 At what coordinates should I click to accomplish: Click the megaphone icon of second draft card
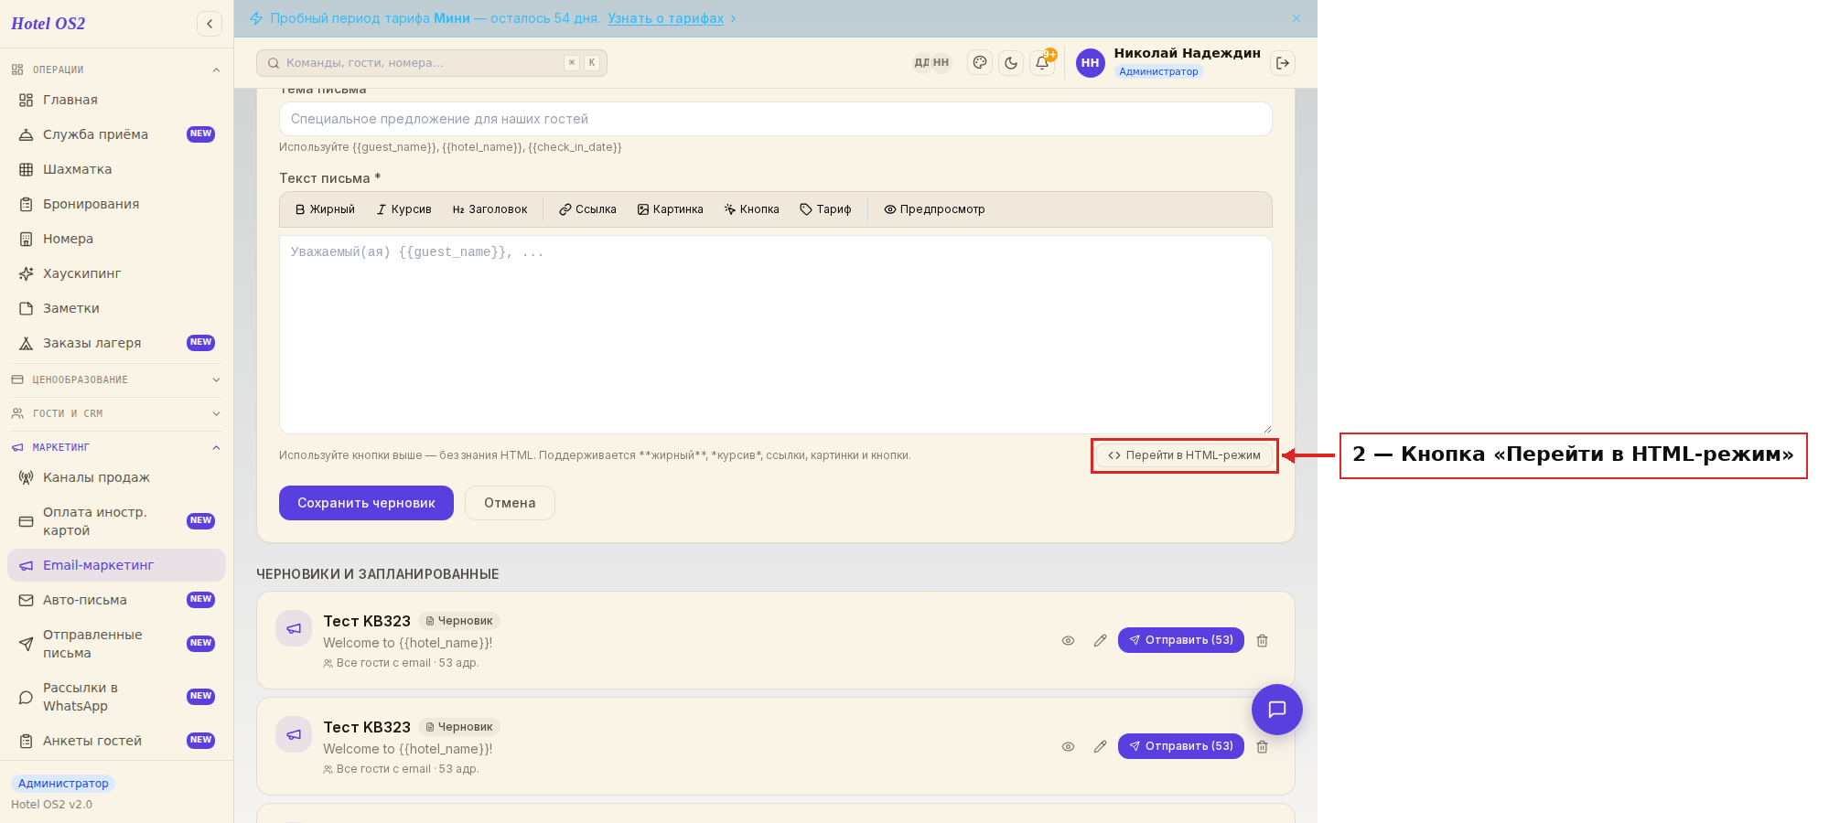294,734
